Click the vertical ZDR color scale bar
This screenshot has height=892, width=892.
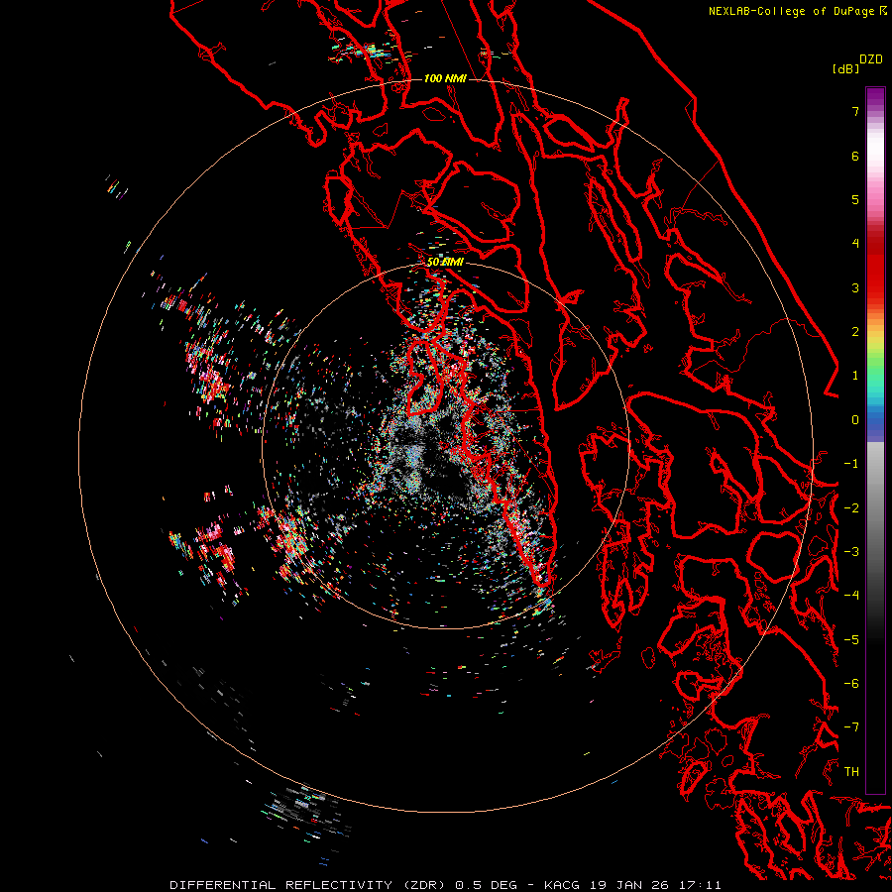pyautogui.click(x=875, y=440)
